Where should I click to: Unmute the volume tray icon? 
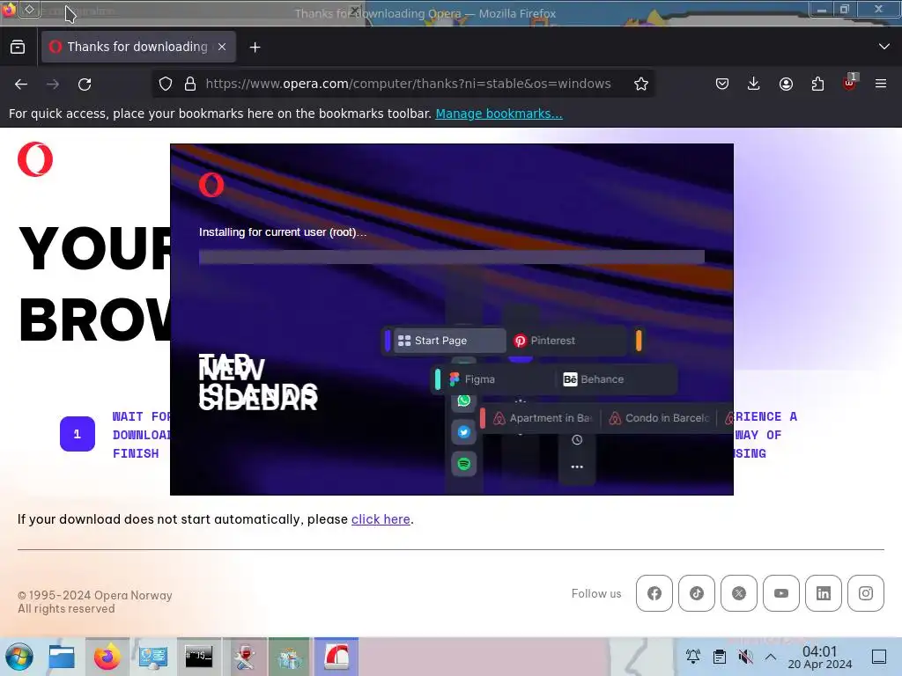pos(745,656)
